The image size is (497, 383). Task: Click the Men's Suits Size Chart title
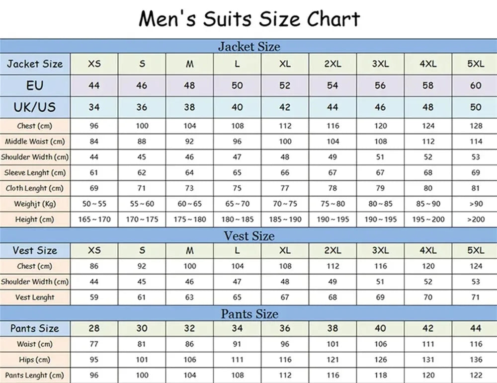[x=249, y=19]
